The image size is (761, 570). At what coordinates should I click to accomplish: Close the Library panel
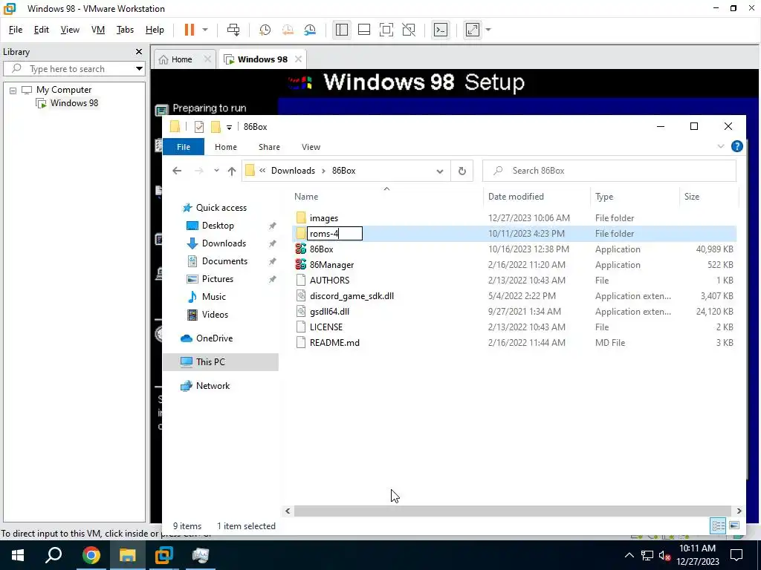pyautogui.click(x=139, y=51)
